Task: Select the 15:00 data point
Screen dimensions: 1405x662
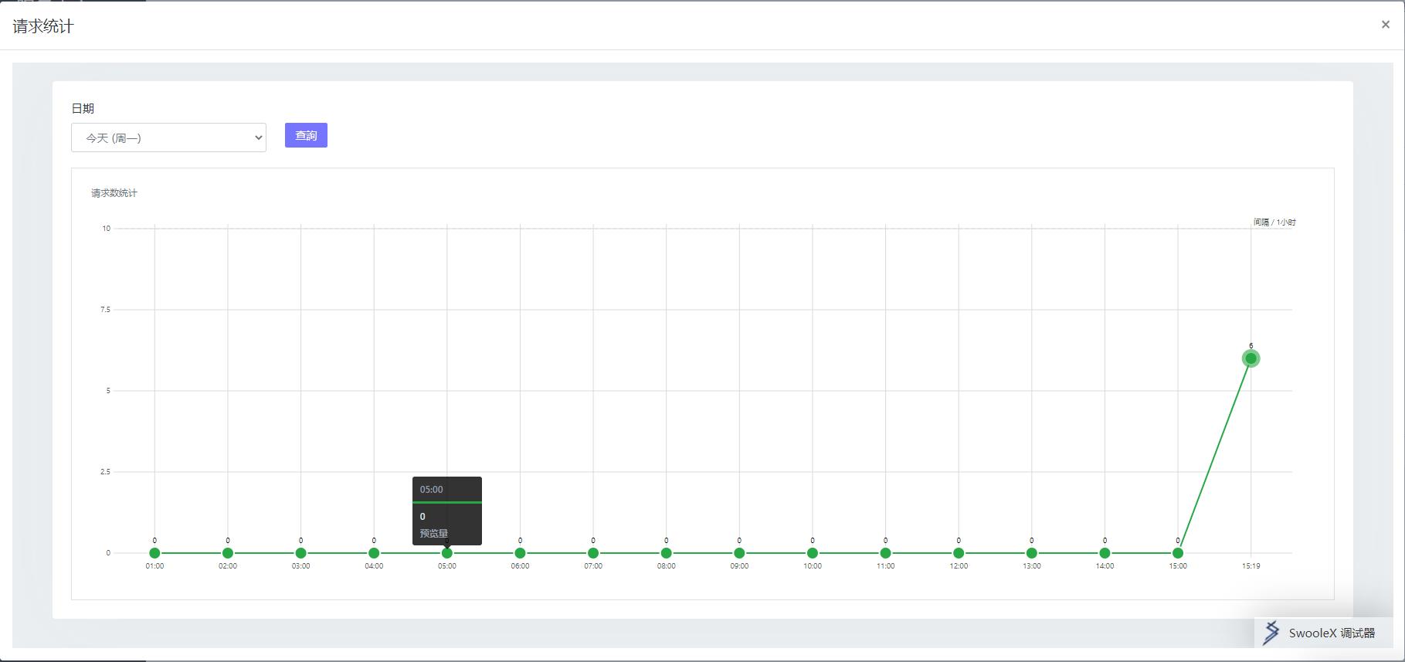Action: pyautogui.click(x=1178, y=553)
